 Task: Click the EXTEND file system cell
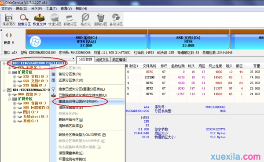[150, 77]
